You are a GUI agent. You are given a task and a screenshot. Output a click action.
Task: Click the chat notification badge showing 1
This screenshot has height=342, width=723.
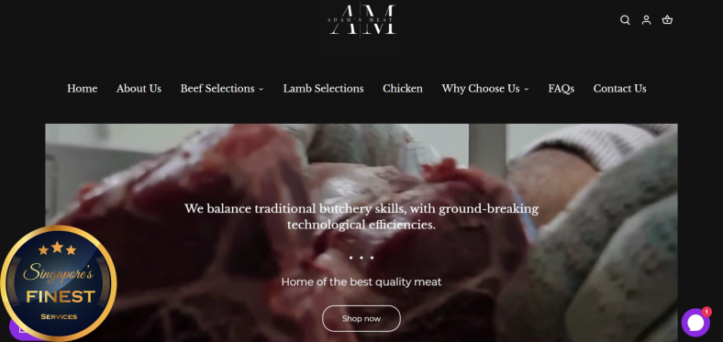point(706,312)
